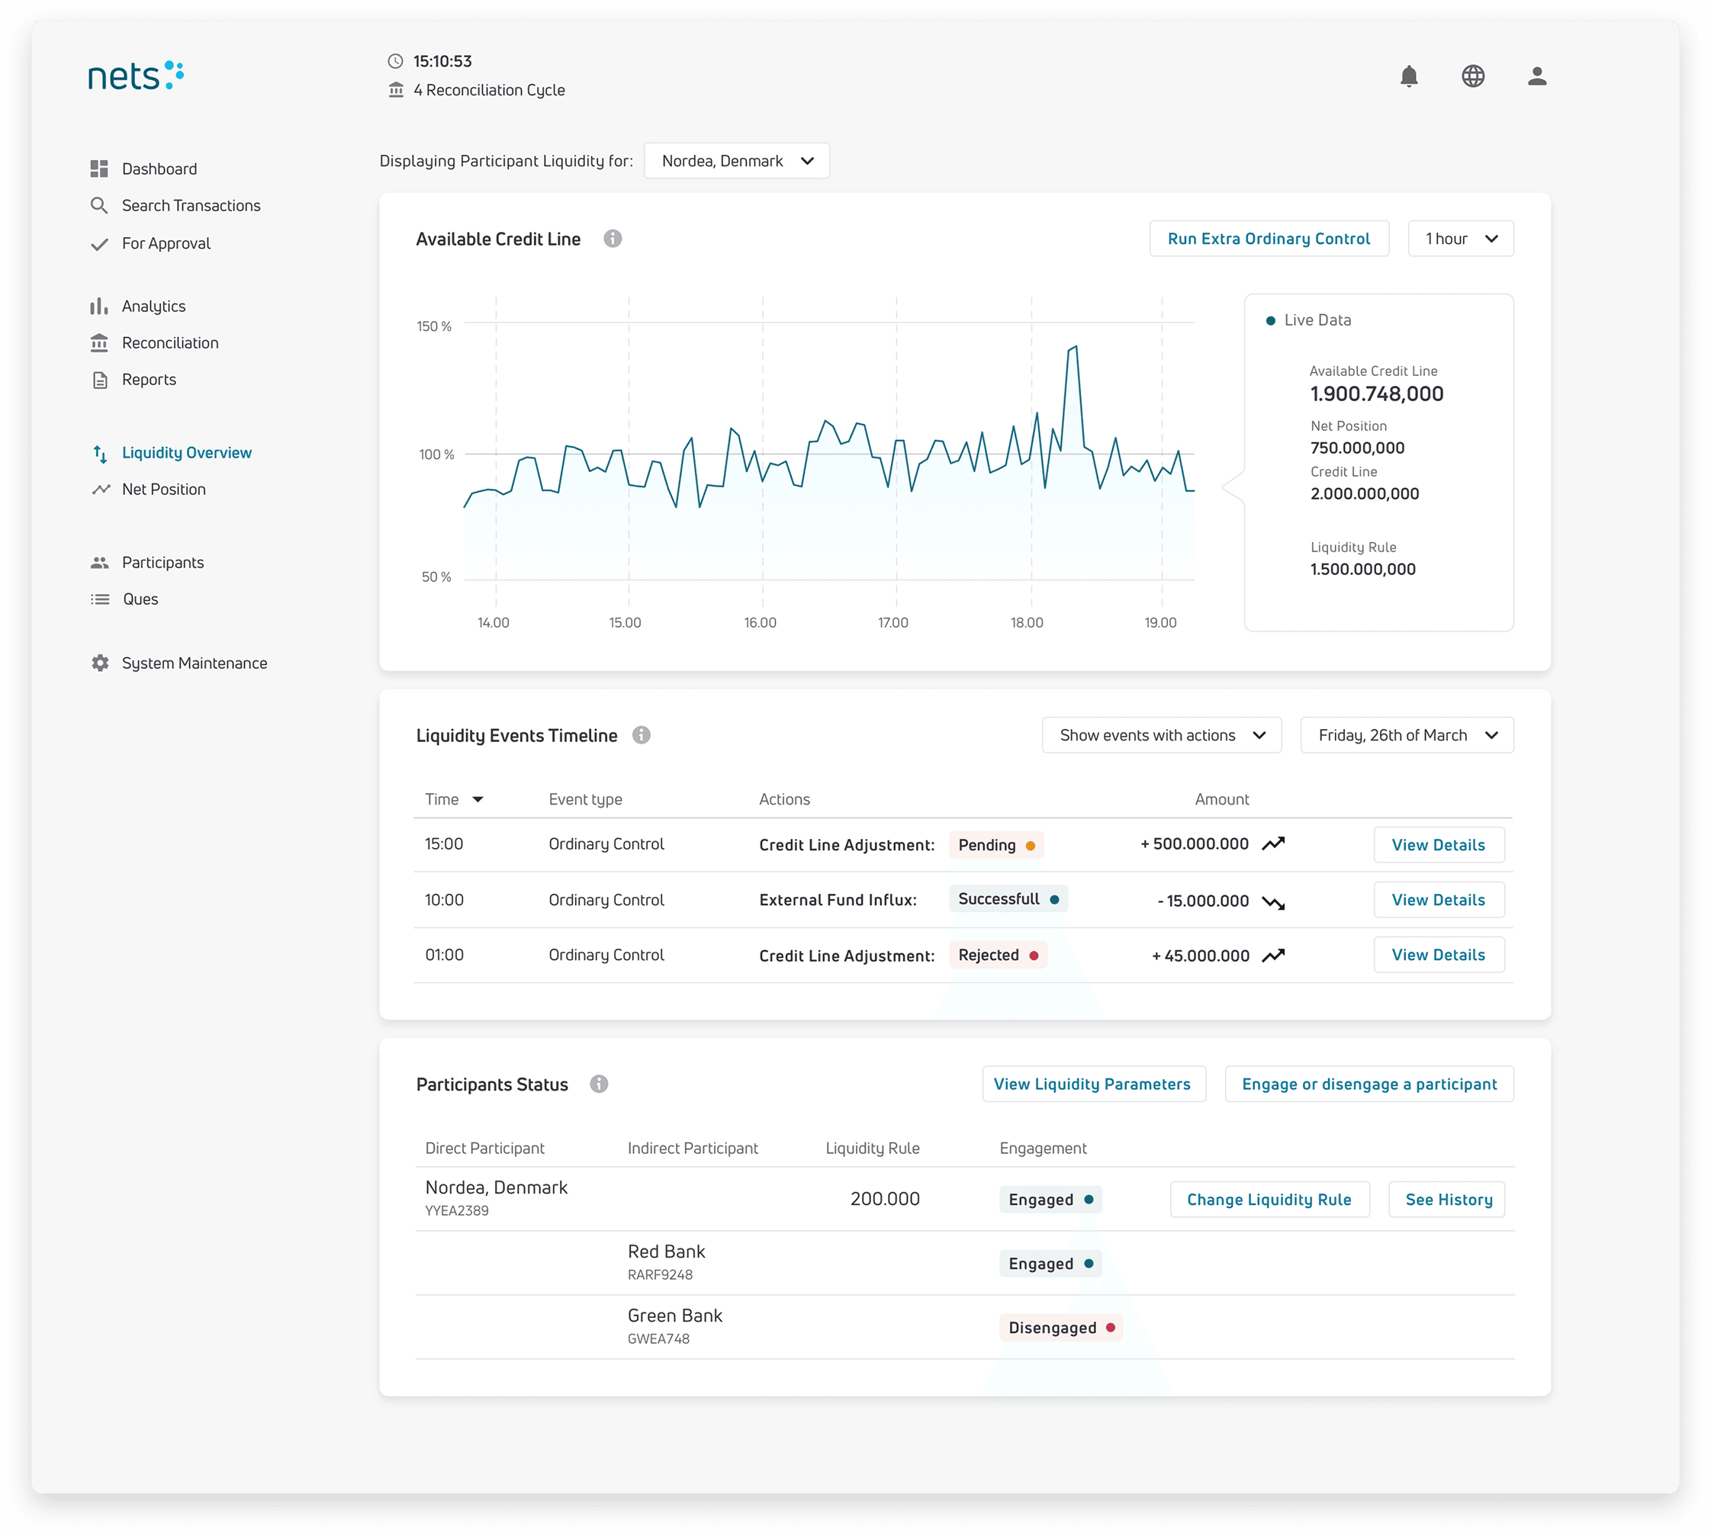Open Show events with actions dropdown
The height and width of the screenshot is (1536, 1711).
coord(1162,735)
